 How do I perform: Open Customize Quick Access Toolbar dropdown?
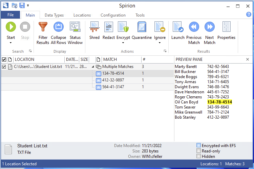[x=28, y=5]
